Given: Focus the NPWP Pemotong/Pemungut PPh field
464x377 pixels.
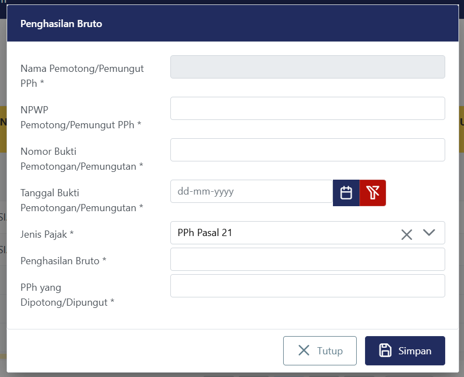Looking at the screenshot, I should pos(307,108).
